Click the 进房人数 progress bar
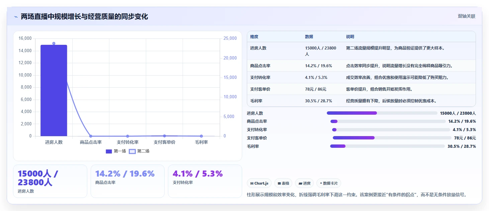489x211 pixels. click(x=382, y=113)
